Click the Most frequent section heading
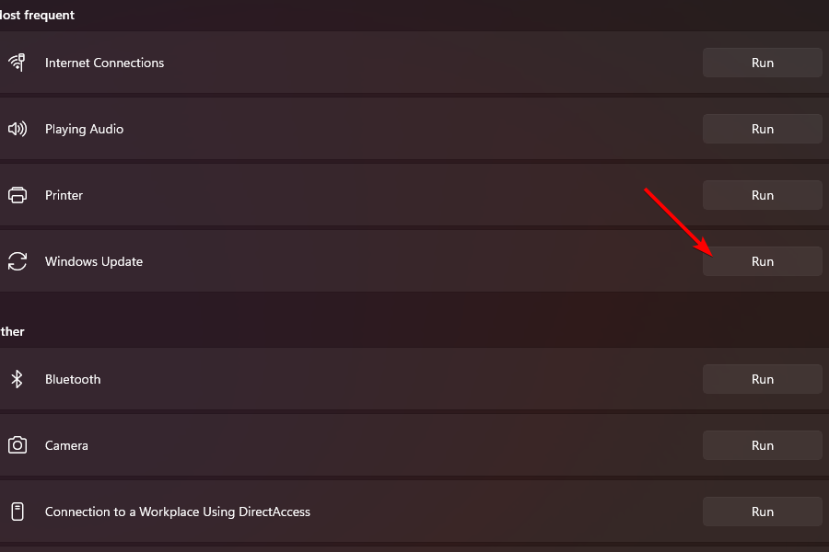This screenshot has width=829, height=552. pyautogui.click(x=37, y=15)
